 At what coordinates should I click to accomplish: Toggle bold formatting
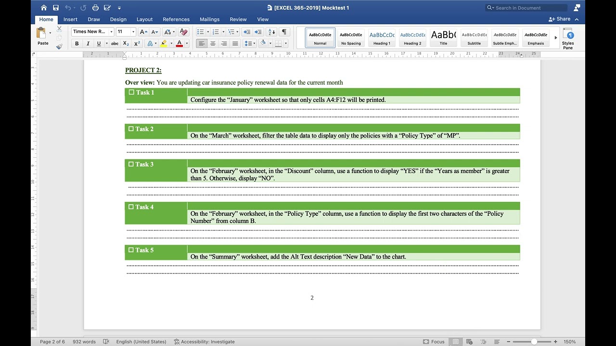[x=77, y=43]
